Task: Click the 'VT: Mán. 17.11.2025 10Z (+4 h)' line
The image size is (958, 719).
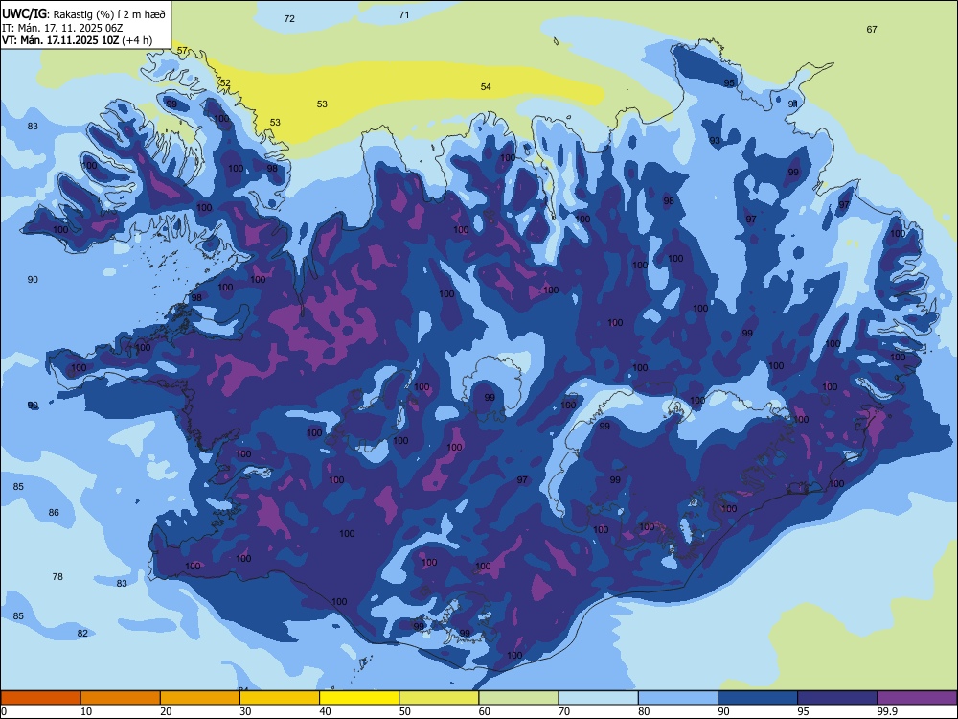Action: pos(77,40)
